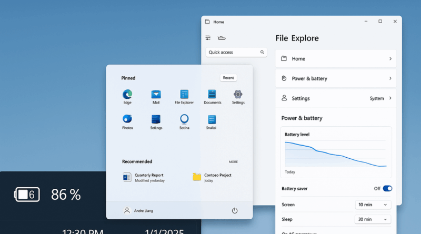Click the Today label under the chart
The image size is (421, 234).
pos(290,172)
